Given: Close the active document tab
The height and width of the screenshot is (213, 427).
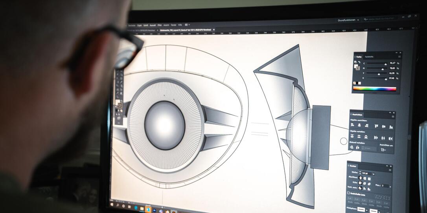Looking at the screenshot, I should pos(214,29).
